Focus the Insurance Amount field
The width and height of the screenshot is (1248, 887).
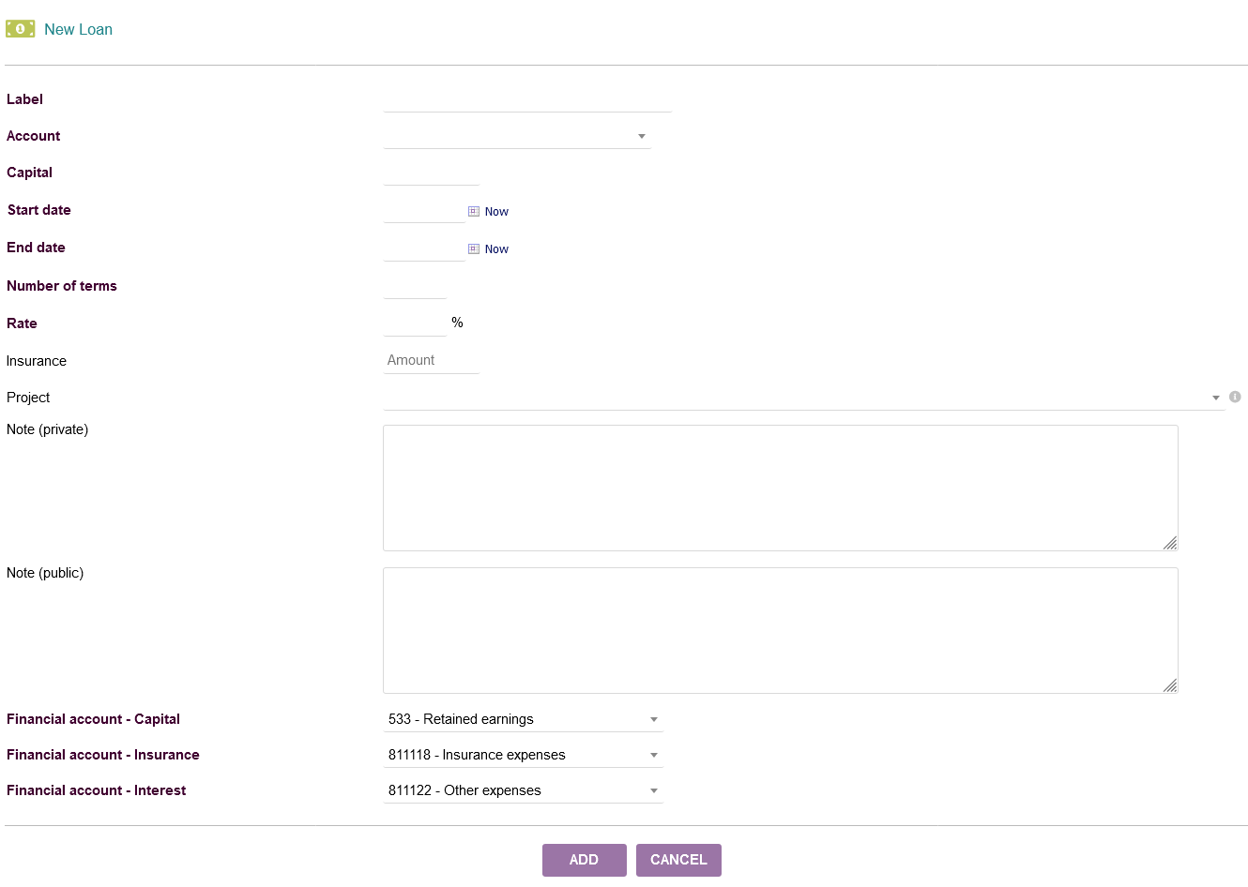pyautogui.click(x=431, y=360)
